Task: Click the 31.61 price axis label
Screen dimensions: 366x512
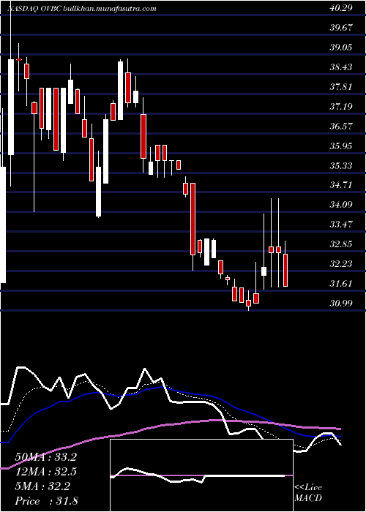Action: point(341,284)
